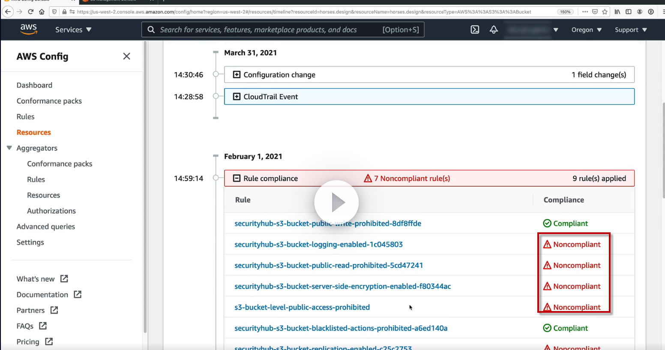Expand the Configuration change entry
This screenshot has width=665, height=350.
tap(237, 74)
